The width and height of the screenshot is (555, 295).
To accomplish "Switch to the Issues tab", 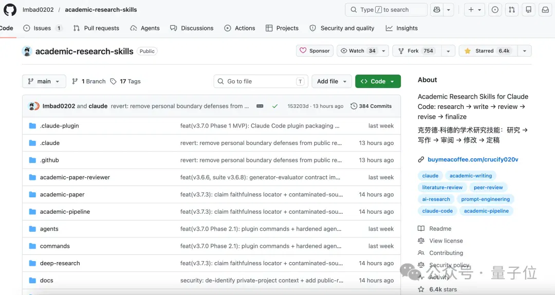I will (43, 28).
